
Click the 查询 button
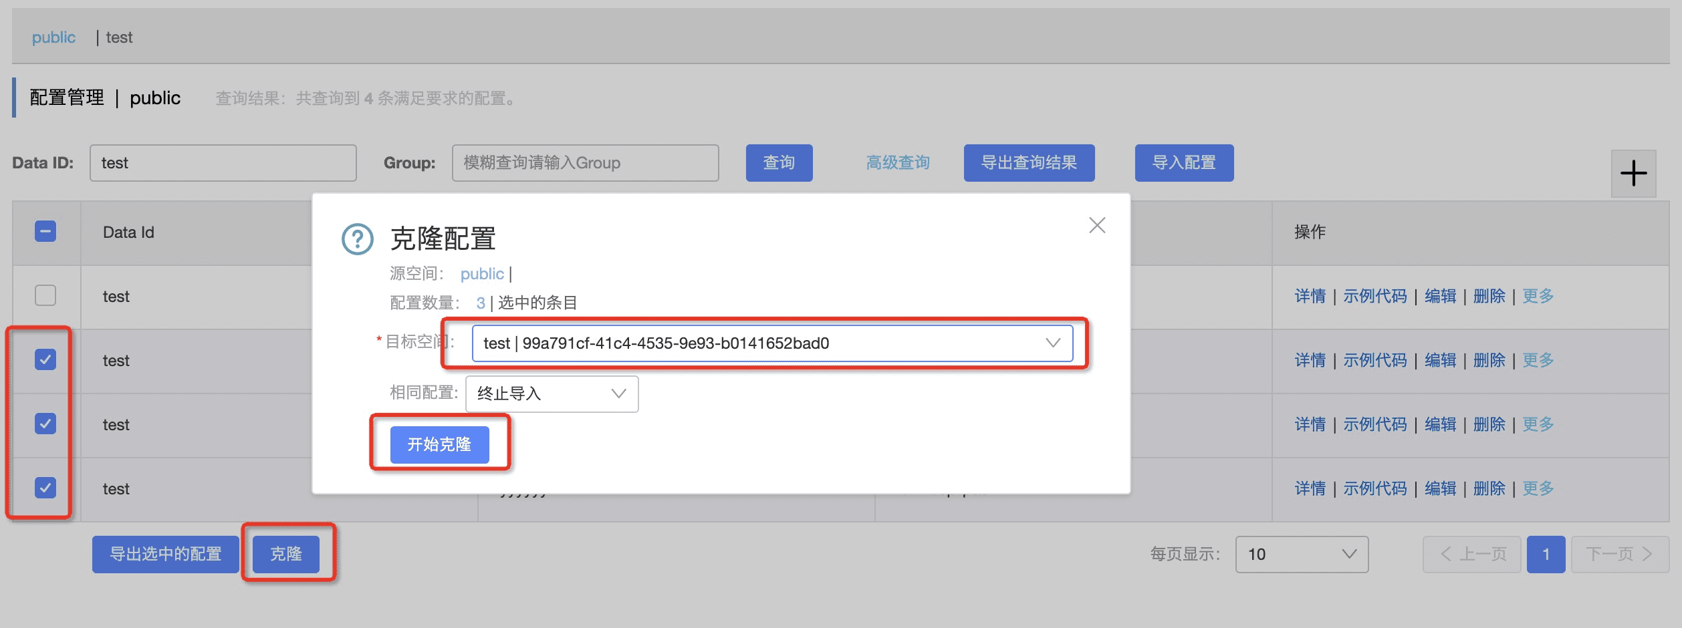click(x=779, y=162)
